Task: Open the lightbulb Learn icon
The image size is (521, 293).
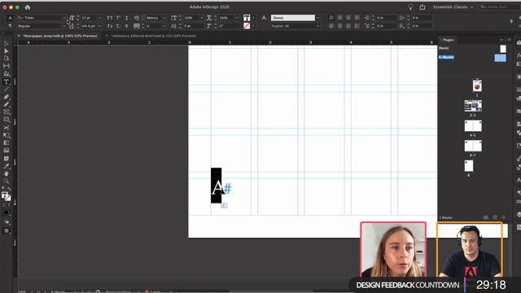Action: click(x=410, y=7)
